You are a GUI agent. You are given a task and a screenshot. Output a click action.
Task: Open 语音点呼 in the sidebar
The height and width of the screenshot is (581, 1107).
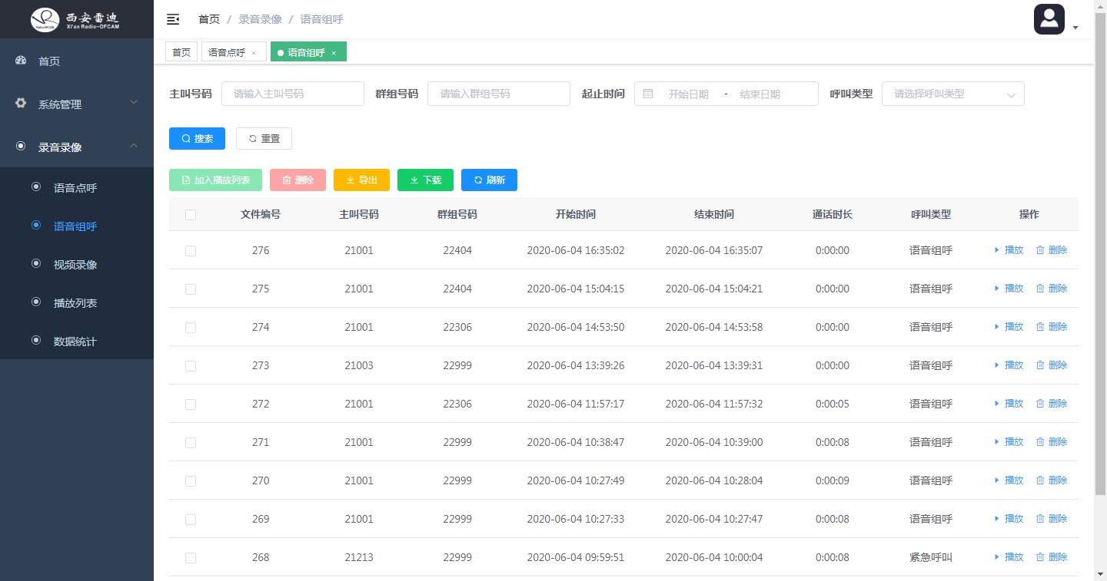click(x=77, y=187)
